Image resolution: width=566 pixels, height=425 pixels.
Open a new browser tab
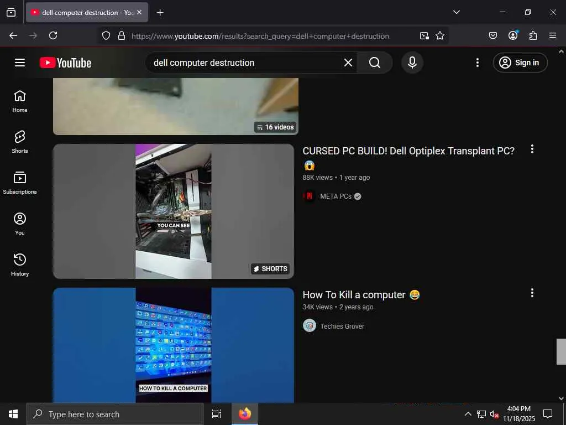(160, 13)
